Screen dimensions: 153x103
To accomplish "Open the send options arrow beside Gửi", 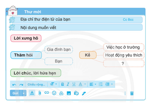I will (24, 93).
